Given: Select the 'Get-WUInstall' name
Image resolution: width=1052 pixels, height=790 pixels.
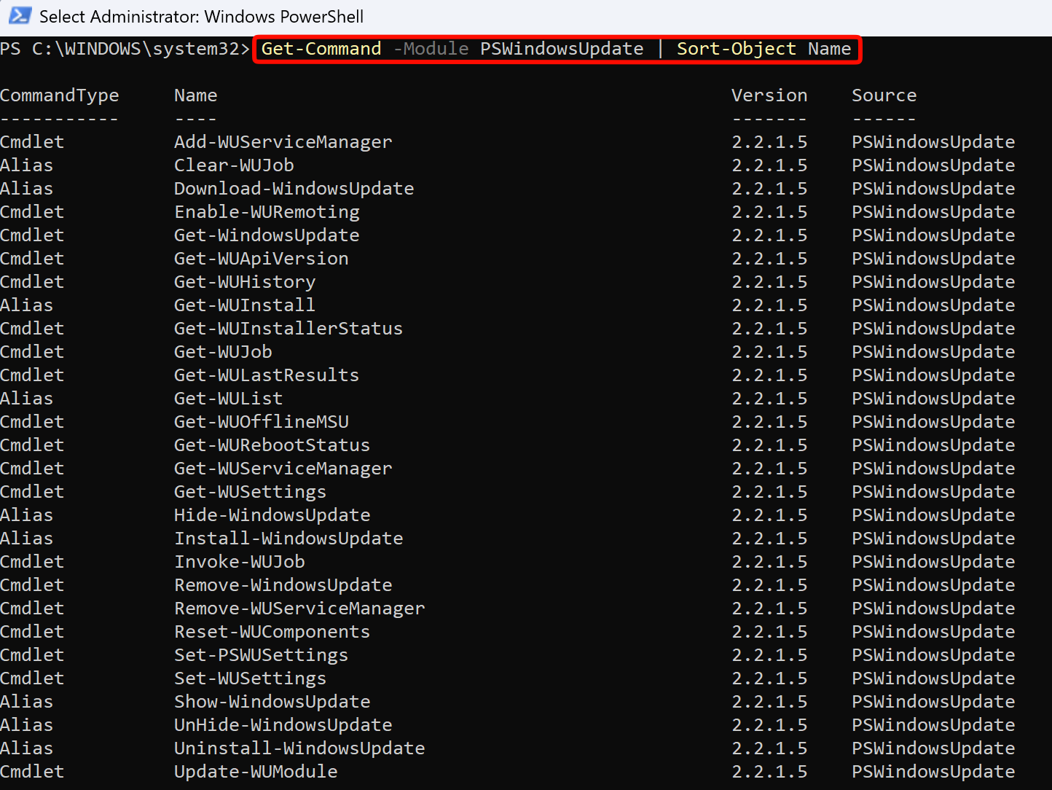Looking at the screenshot, I should click(245, 305).
